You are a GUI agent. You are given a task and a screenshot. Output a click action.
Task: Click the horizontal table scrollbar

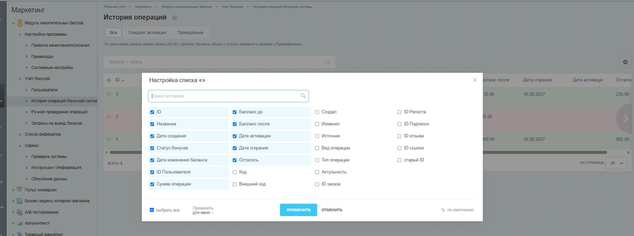(x=358, y=152)
